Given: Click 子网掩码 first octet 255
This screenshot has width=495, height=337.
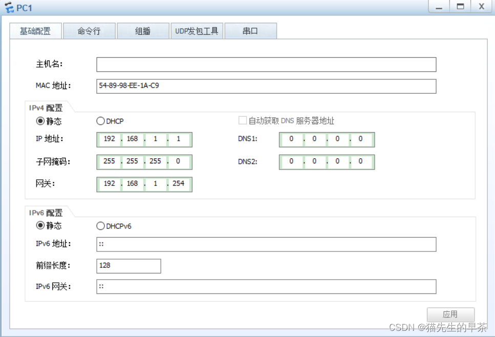Looking at the screenshot, I should [x=109, y=161].
